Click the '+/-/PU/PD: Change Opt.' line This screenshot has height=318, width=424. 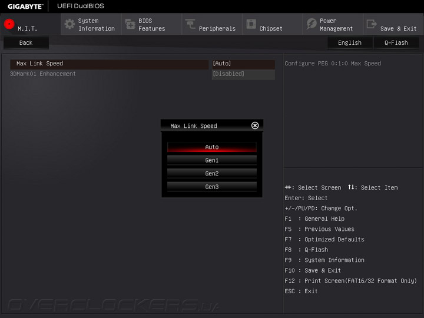pyautogui.click(x=321, y=208)
